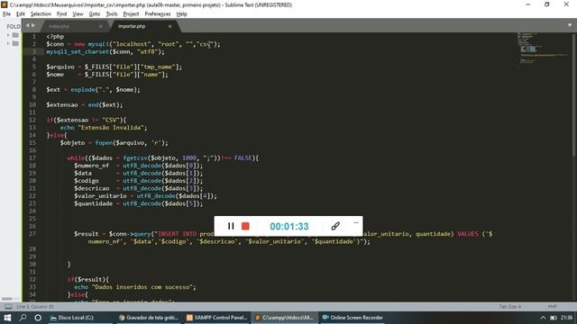Click line number 27 in gutter

point(32,234)
